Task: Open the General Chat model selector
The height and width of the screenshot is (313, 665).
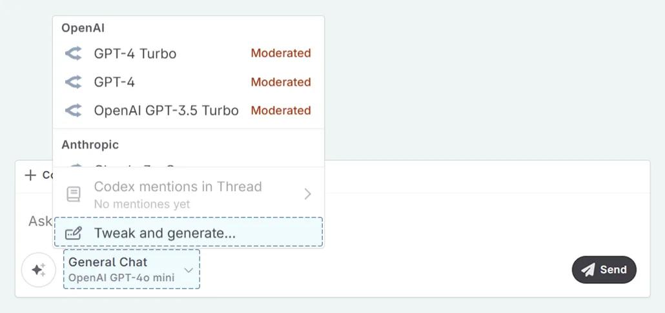Action: [x=123, y=269]
